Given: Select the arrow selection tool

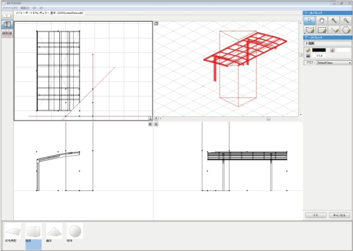Looking at the screenshot, I should (x=310, y=21).
